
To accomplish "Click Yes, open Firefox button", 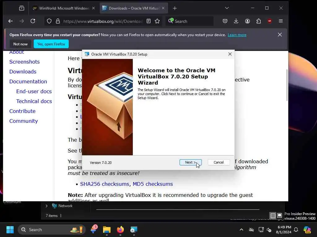I will point(51,44).
